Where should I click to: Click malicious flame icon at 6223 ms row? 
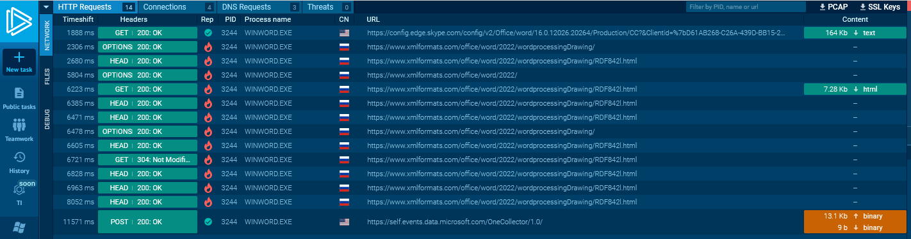[208, 89]
